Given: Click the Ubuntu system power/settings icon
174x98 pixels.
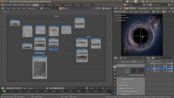Looking at the screenshot, I should pyautogui.click(x=172, y=2).
